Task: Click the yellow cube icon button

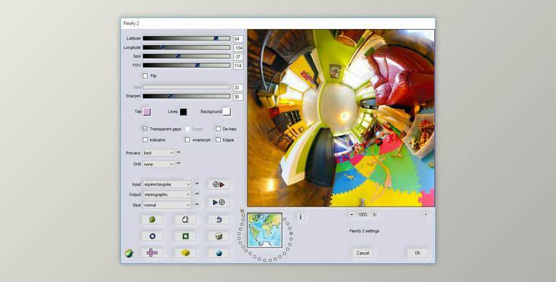Action: coord(185,252)
